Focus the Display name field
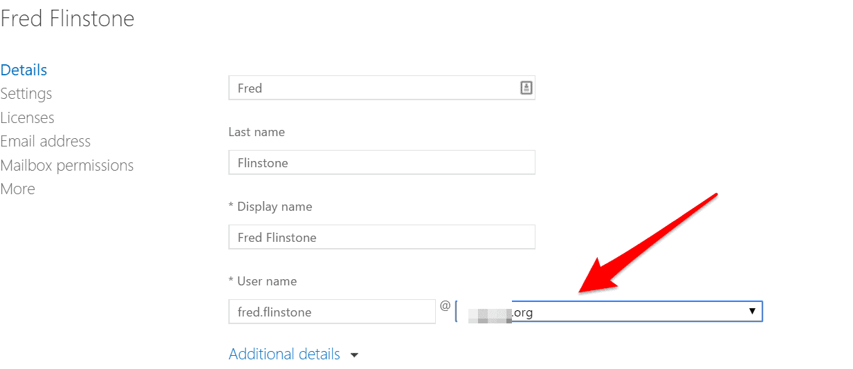The image size is (853, 369). pos(382,237)
